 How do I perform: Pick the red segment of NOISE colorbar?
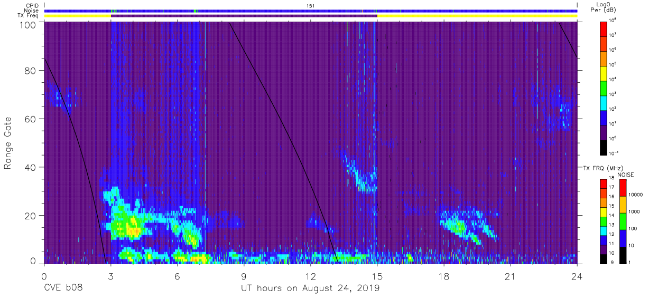tap(623, 188)
